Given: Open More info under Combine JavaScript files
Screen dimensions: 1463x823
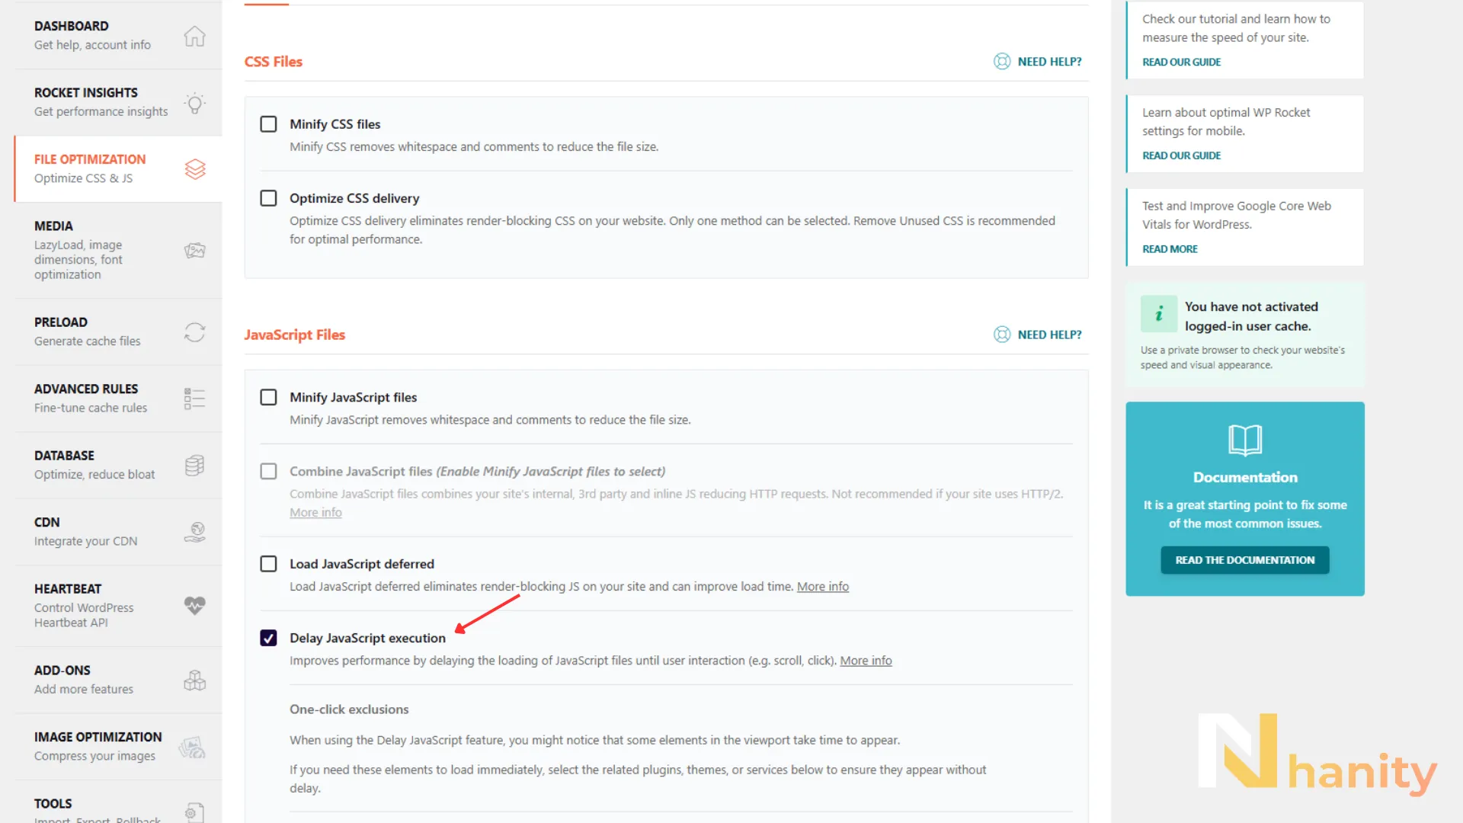Looking at the screenshot, I should (315, 513).
